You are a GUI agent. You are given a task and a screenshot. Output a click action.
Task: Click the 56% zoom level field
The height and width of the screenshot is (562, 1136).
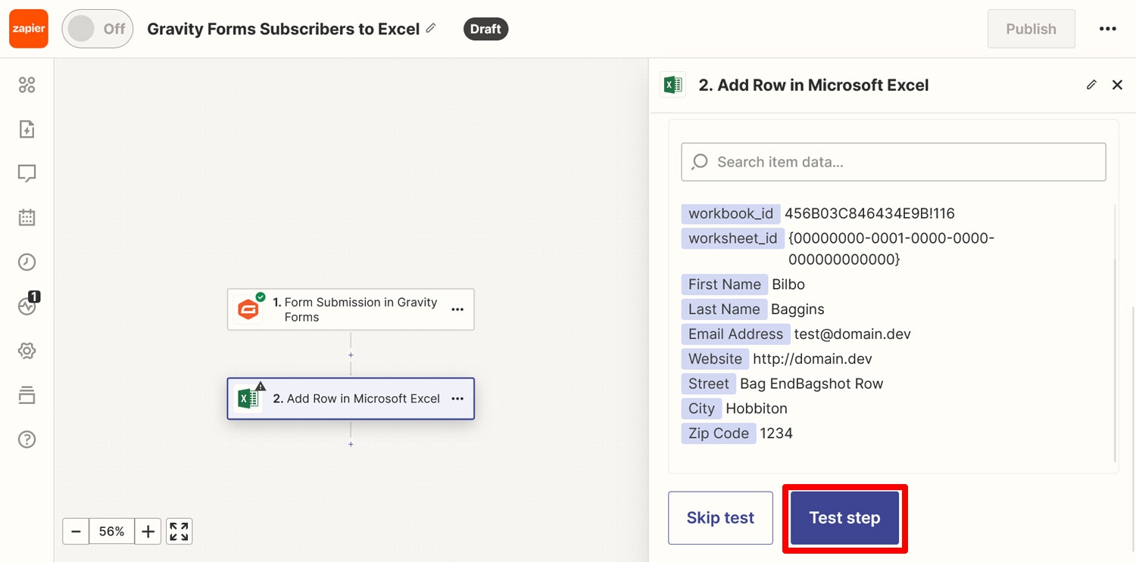[111, 532]
